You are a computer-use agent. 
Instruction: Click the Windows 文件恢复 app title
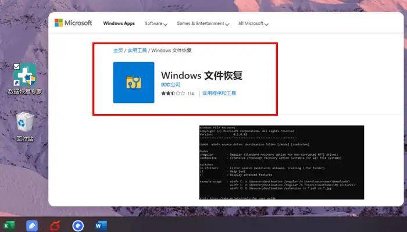click(202, 76)
